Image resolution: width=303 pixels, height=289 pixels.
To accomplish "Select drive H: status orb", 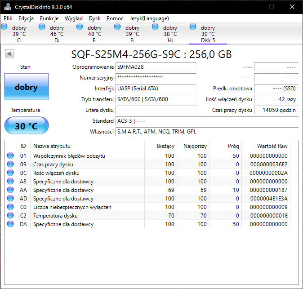I will [155, 27].
